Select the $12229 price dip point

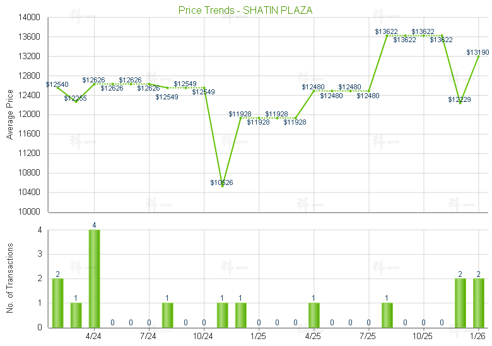tap(460, 103)
